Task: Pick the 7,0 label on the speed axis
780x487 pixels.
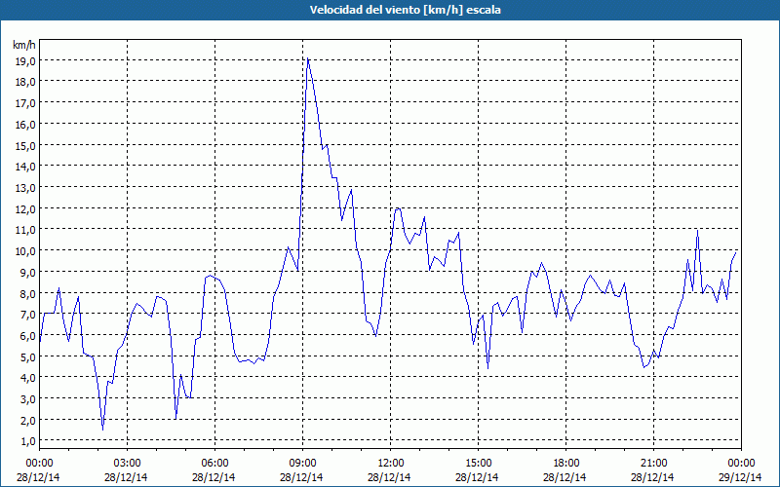Action: pyautogui.click(x=28, y=314)
